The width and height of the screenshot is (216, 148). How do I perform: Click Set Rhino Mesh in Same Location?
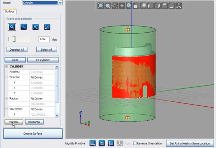pos(189,143)
